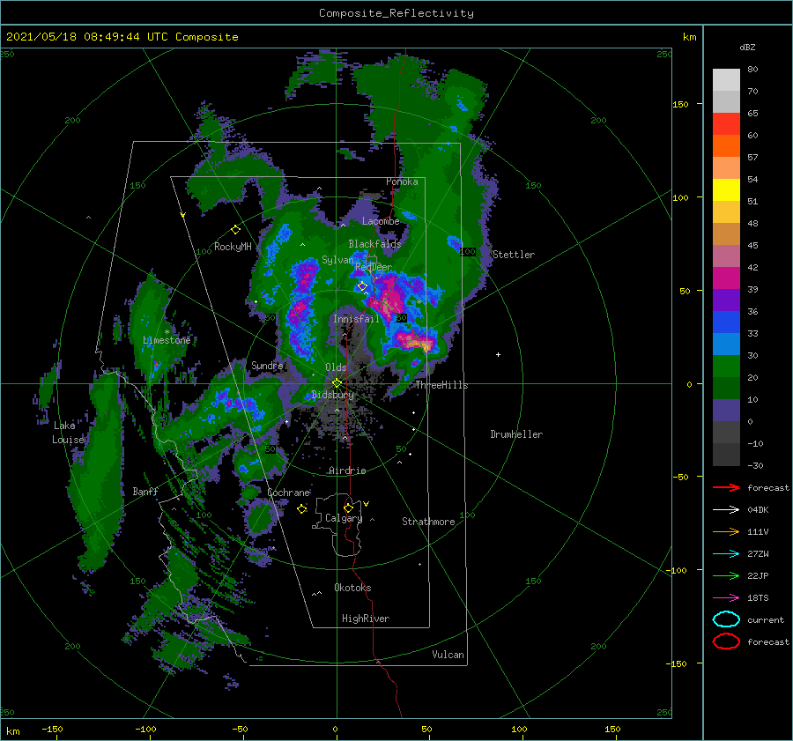Click the dBZ legend heading

coord(747,47)
